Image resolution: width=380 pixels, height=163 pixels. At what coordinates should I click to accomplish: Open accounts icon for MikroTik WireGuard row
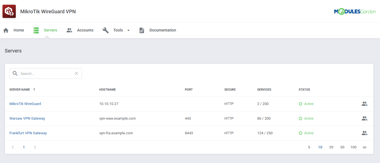pyautogui.click(x=364, y=104)
